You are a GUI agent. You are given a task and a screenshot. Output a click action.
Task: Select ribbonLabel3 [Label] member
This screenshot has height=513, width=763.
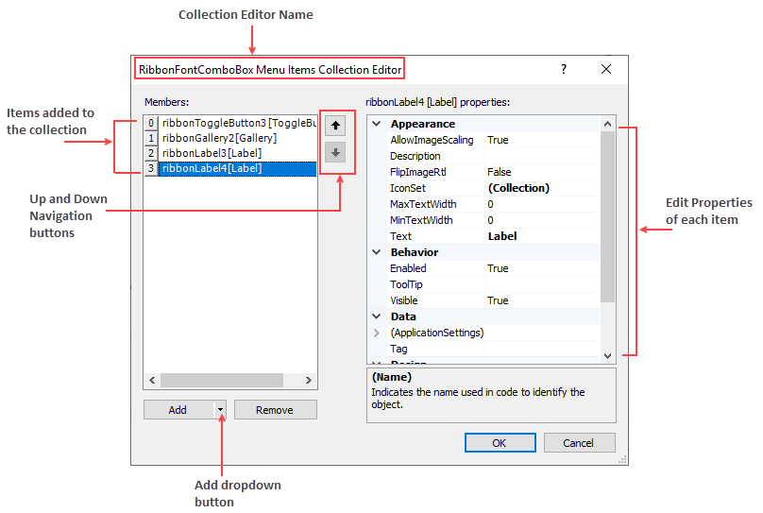[x=212, y=153]
